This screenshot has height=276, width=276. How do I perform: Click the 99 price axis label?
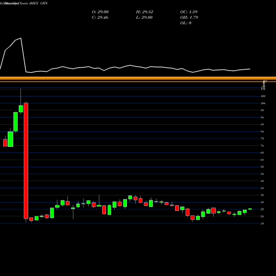[x=262, y=110]
